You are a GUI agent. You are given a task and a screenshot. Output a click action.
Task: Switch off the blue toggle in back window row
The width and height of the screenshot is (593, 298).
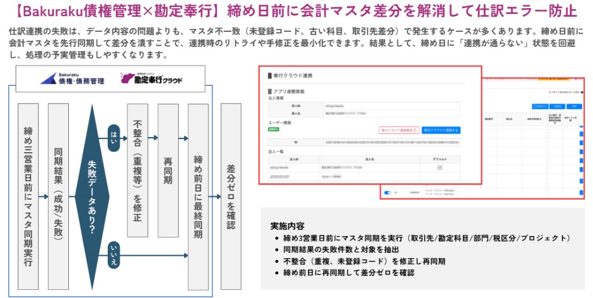[x=387, y=192]
